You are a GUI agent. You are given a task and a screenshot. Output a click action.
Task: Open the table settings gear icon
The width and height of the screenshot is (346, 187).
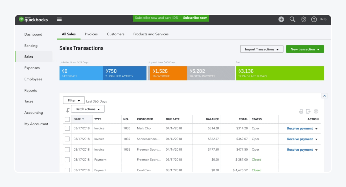tap(316, 111)
